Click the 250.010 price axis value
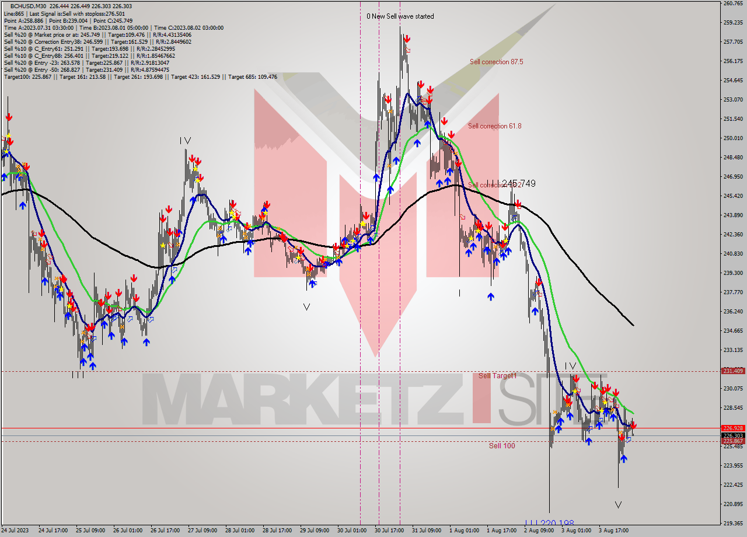747x537 pixels. [733, 138]
